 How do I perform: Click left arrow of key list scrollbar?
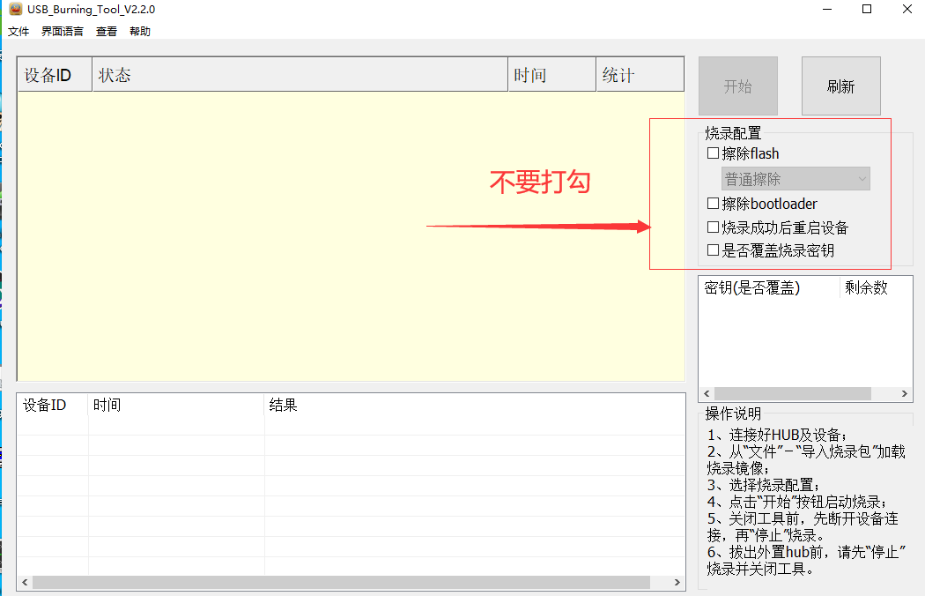click(707, 393)
